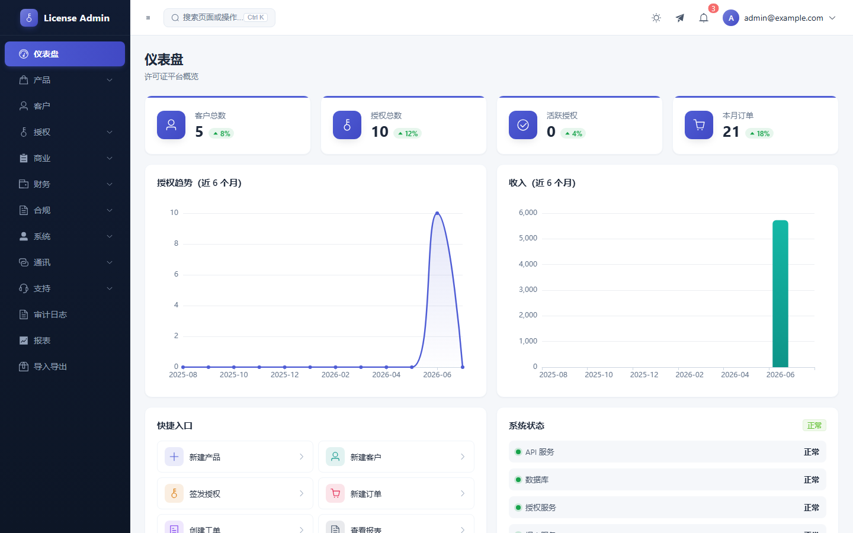The image size is (853, 533).
Task: Click the 活跃授权 checkmark card icon
Action: click(x=523, y=125)
